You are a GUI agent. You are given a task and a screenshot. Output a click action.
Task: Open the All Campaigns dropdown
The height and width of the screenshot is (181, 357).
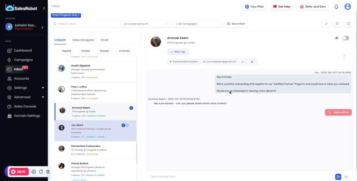pos(197,24)
